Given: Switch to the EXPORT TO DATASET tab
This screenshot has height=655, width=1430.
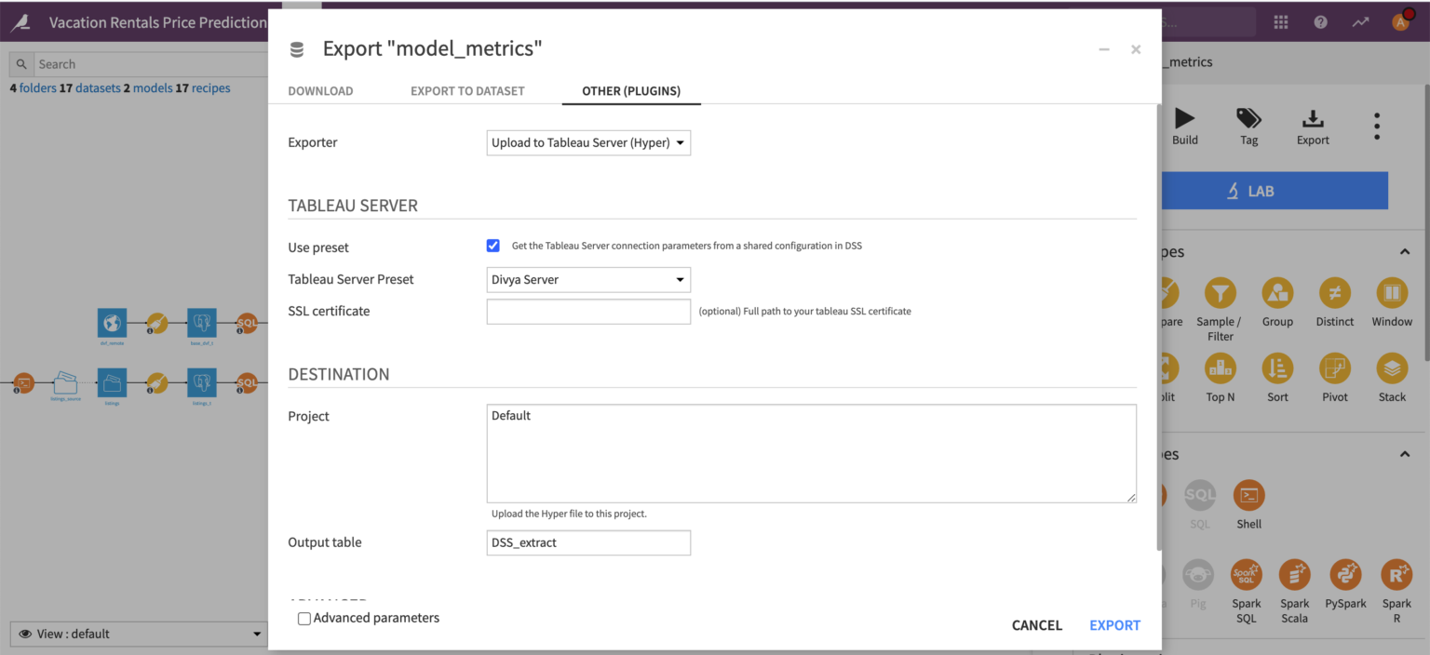Looking at the screenshot, I should click(467, 90).
